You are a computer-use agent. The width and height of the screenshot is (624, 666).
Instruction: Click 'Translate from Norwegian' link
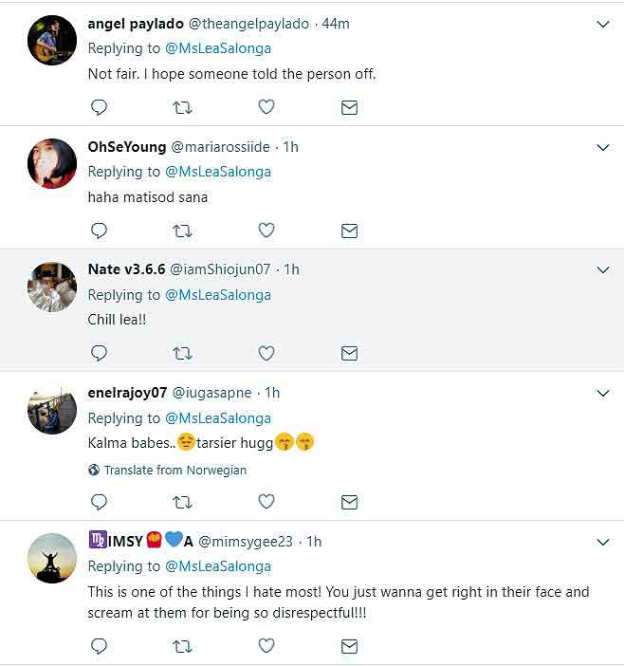[x=174, y=470]
